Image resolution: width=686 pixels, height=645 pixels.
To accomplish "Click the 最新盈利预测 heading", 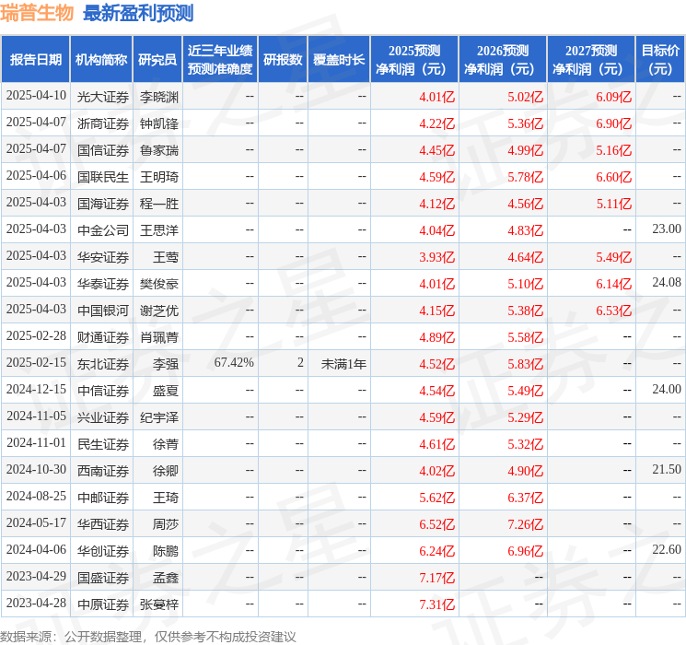I will click(138, 13).
